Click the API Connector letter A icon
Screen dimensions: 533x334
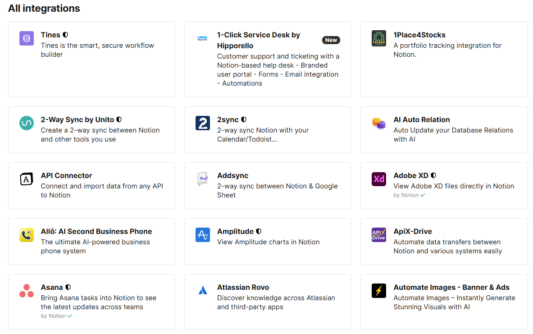27,179
